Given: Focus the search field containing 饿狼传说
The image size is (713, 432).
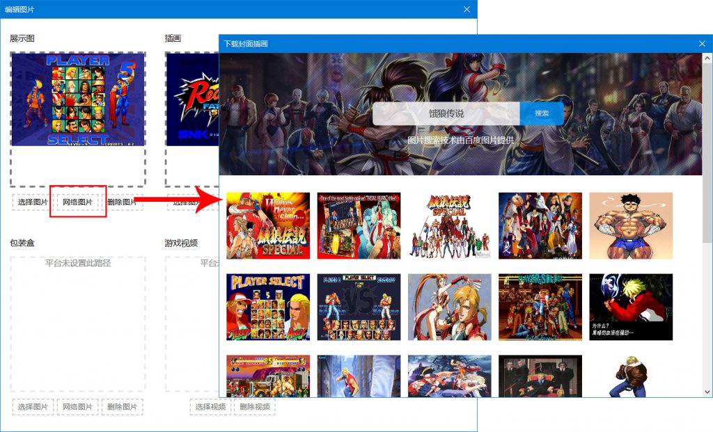Looking at the screenshot, I should tap(446, 113).
